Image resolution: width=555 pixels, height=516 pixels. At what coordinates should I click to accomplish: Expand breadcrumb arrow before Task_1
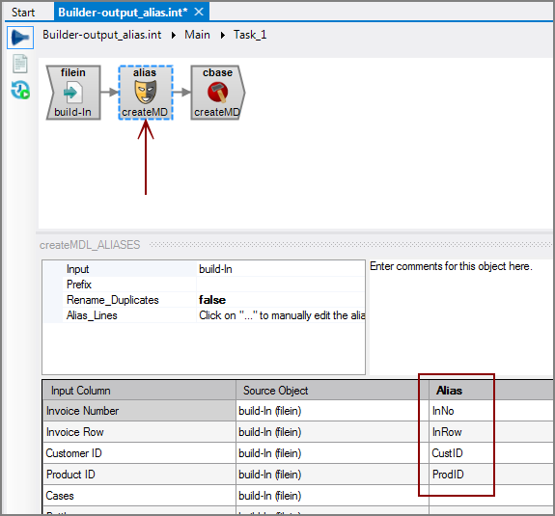click(x=223, y=36)
